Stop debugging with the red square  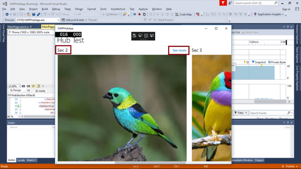click(x=139, y=14)
